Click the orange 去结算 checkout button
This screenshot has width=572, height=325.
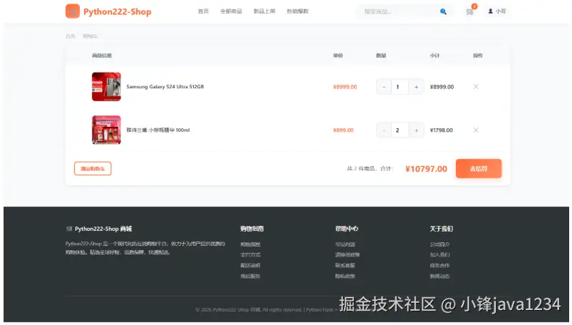point(479,169)
